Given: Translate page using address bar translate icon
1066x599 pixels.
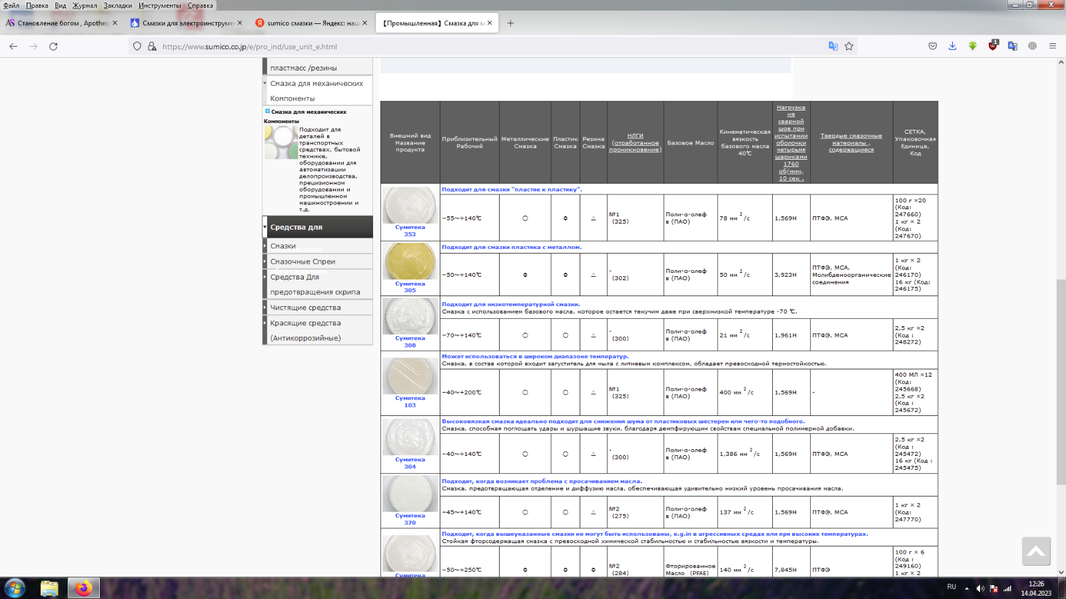Looking at the screenshot, I should click(833, 47).
